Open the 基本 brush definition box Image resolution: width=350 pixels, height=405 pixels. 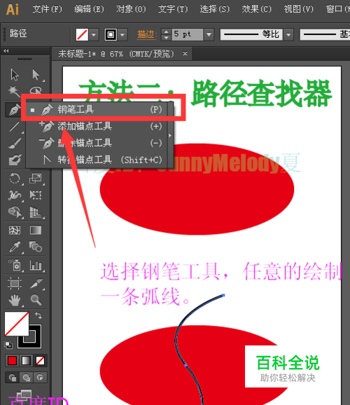point(325,34)
